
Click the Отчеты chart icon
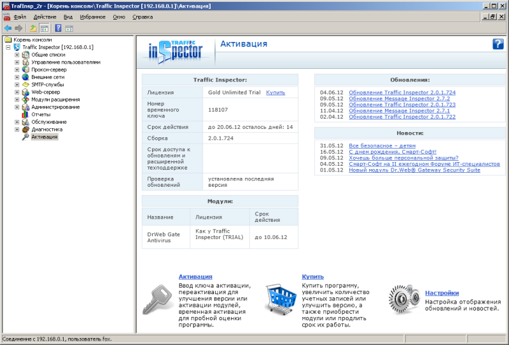25,114
